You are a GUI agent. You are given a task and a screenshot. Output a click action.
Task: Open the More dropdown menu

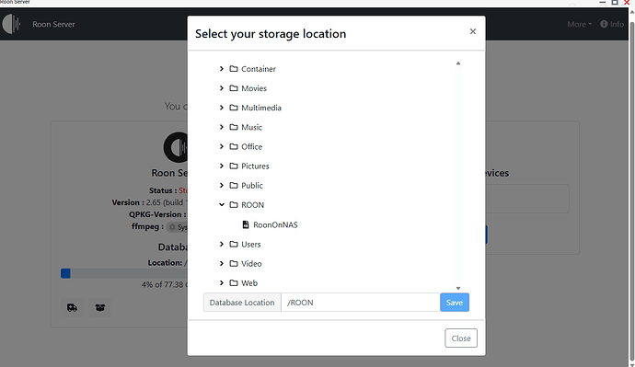pyautogui.click(x=579, y=24)
